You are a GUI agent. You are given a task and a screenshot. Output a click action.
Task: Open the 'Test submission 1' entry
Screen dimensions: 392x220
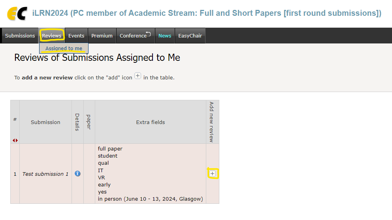coord(45,174)
